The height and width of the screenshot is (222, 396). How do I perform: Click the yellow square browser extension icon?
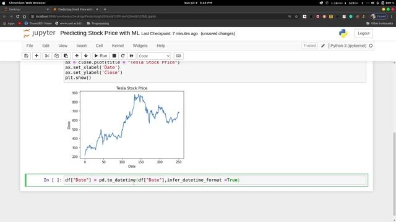331,17
